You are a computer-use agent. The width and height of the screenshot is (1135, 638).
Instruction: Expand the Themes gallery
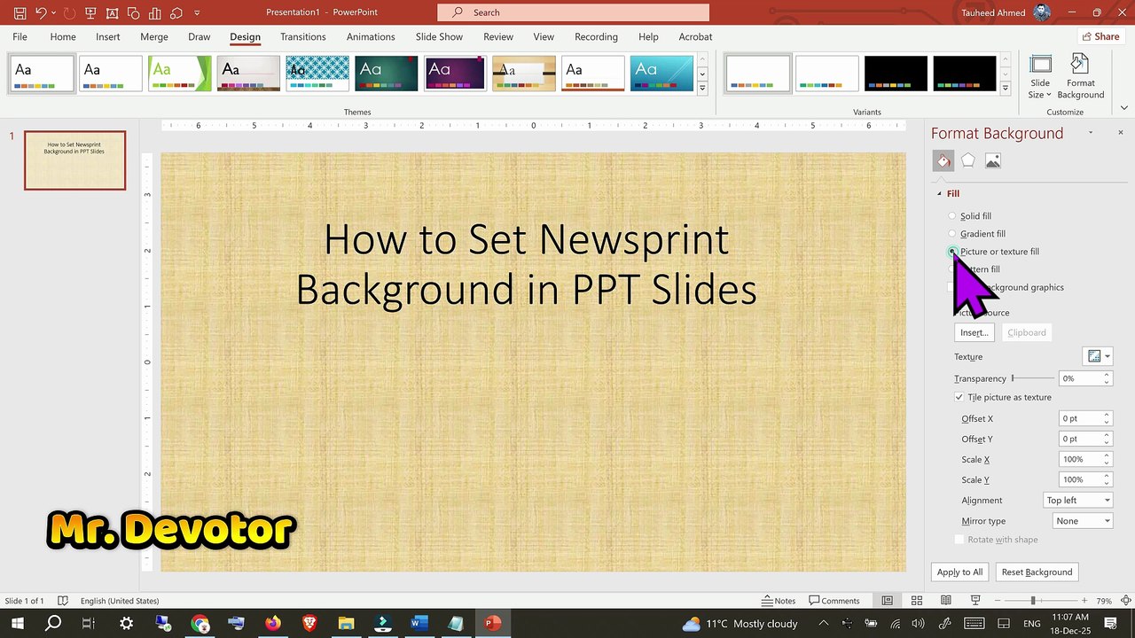(702, 89)
